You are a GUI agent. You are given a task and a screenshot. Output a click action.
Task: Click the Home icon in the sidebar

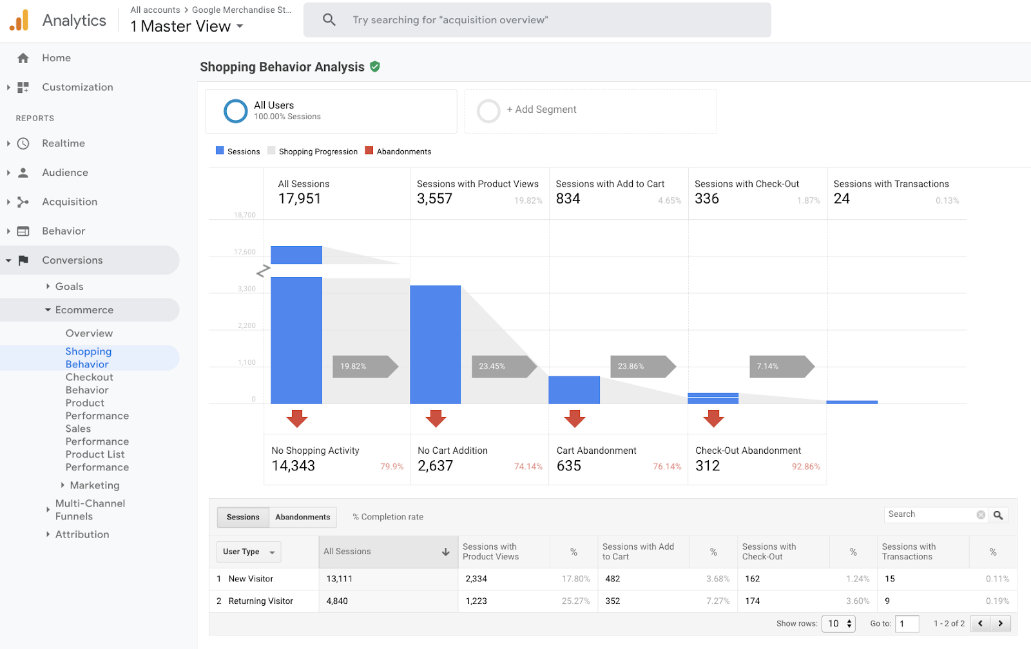click(23, 57)
